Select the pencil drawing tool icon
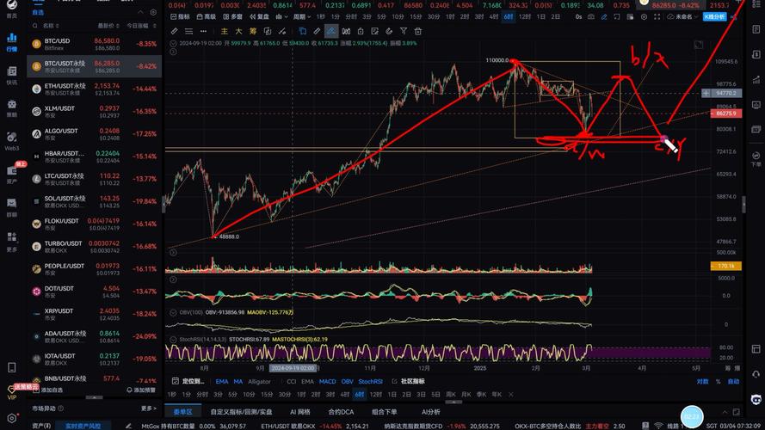 [x=174, y=31]
